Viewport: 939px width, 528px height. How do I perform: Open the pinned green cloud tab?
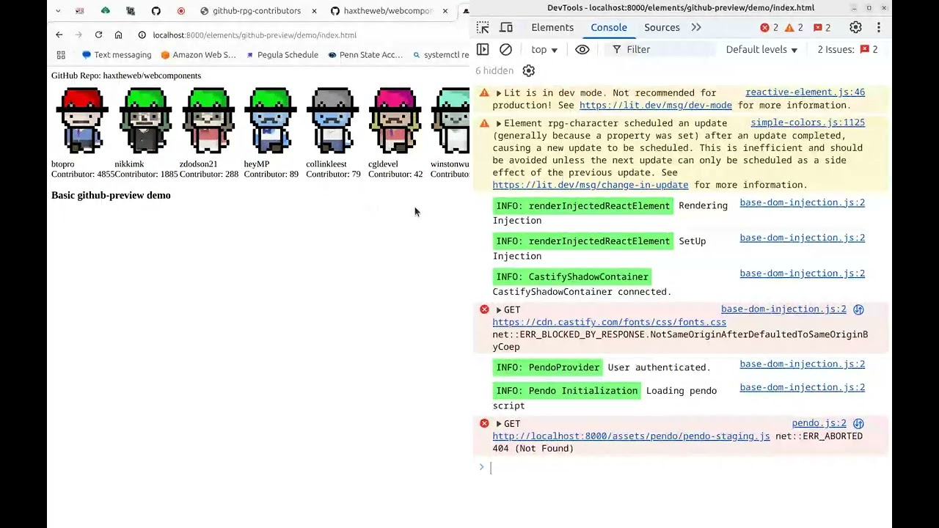coord(105,10)
